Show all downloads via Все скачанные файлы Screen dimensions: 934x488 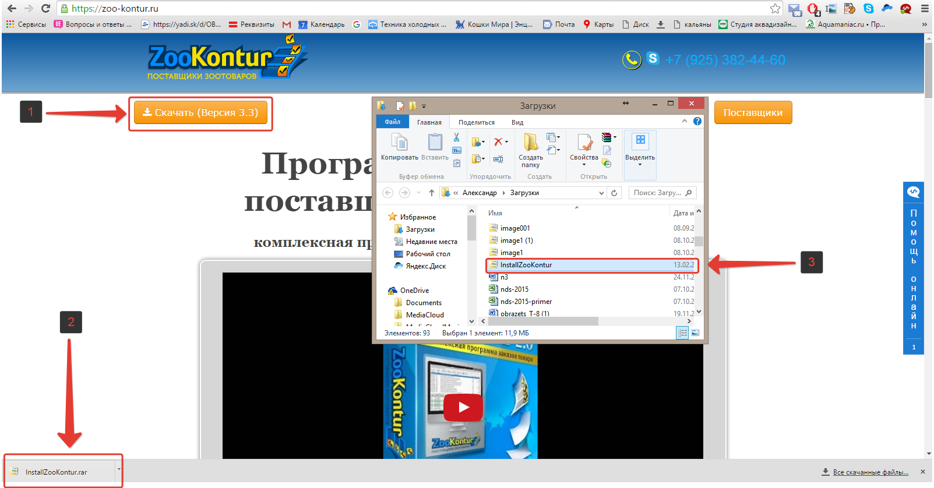point(865,472)
